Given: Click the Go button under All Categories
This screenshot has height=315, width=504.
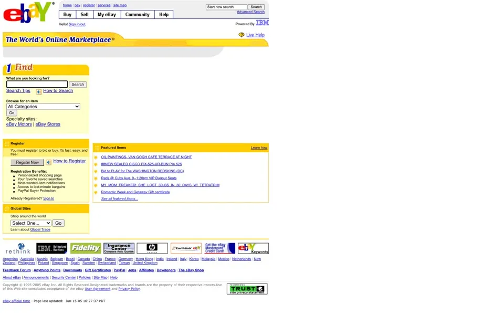Looking at the screenshot, I should [12, 113].
